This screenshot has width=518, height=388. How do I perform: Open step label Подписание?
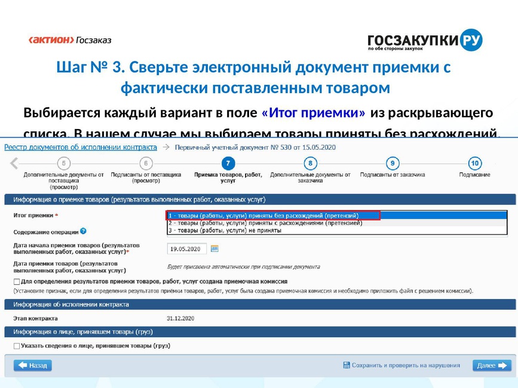coord(475,174)
